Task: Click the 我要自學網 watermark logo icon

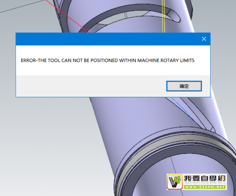Action: pos(174,182)
